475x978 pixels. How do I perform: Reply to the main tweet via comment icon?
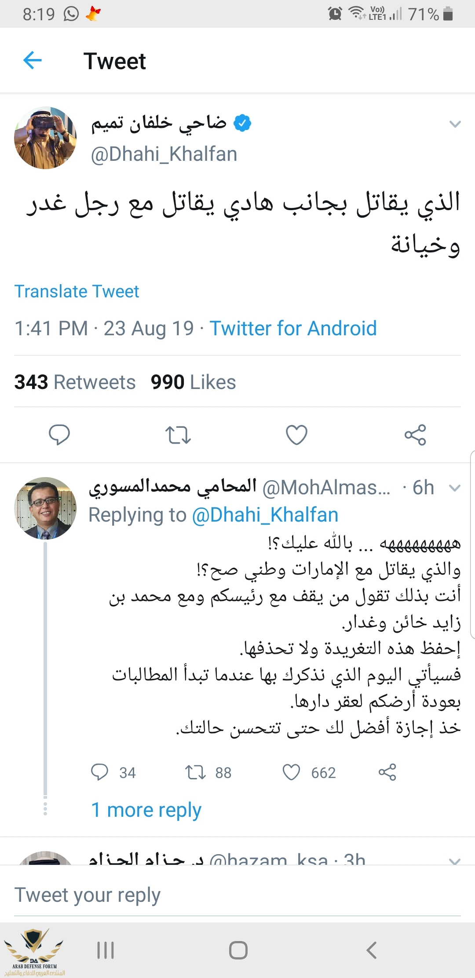(59, 435)
